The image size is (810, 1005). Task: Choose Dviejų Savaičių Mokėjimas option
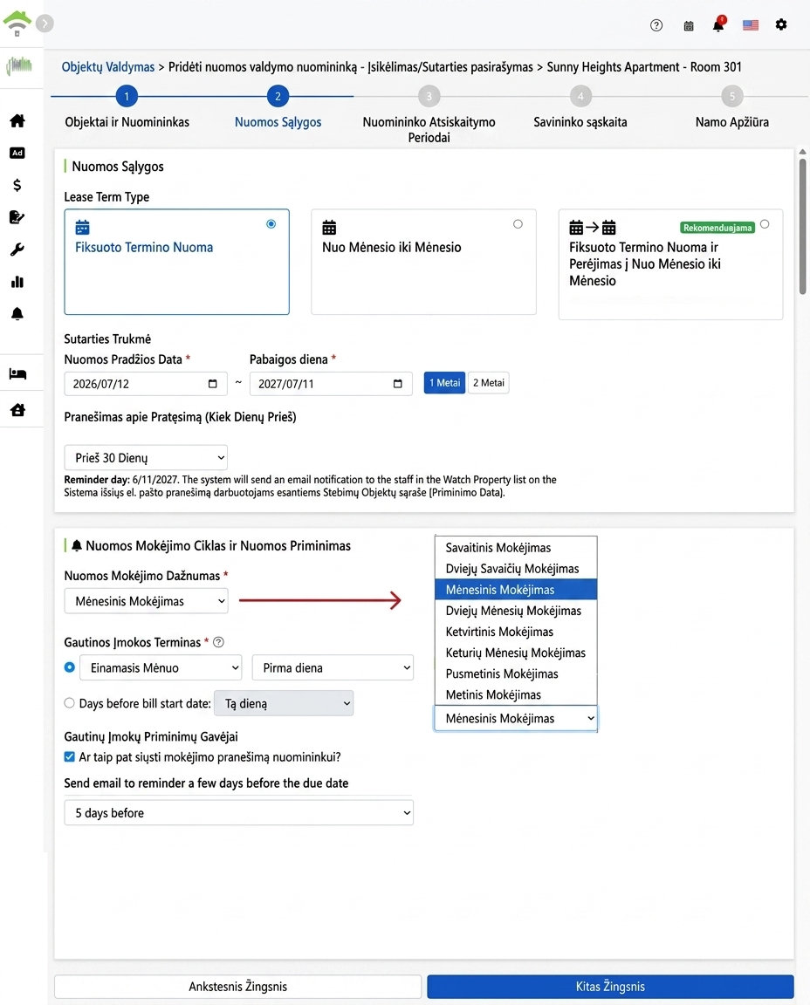516,569
